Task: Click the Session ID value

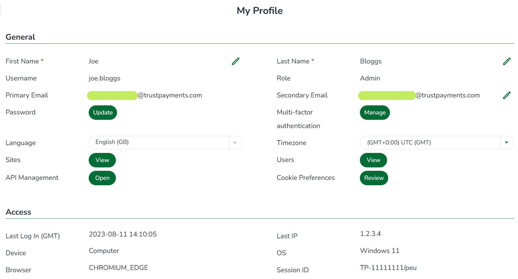Action: click(x=388, y=268)
